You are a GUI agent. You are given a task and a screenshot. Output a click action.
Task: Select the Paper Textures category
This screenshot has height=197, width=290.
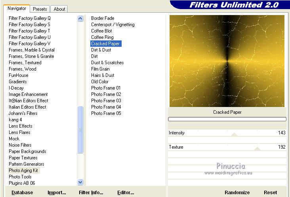[23, 158]
